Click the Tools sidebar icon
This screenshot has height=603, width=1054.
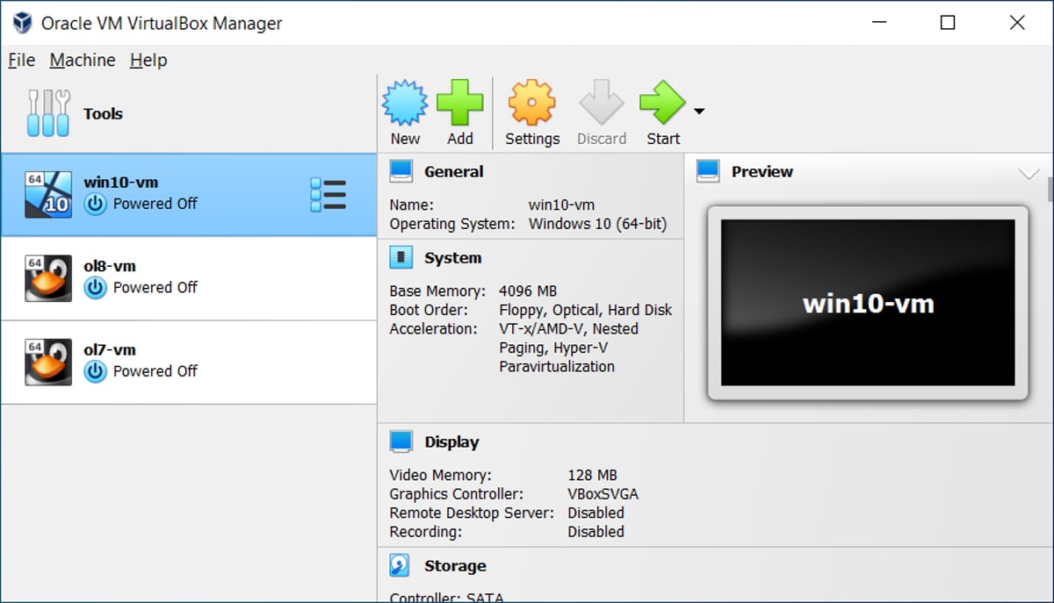pos(48,112)
